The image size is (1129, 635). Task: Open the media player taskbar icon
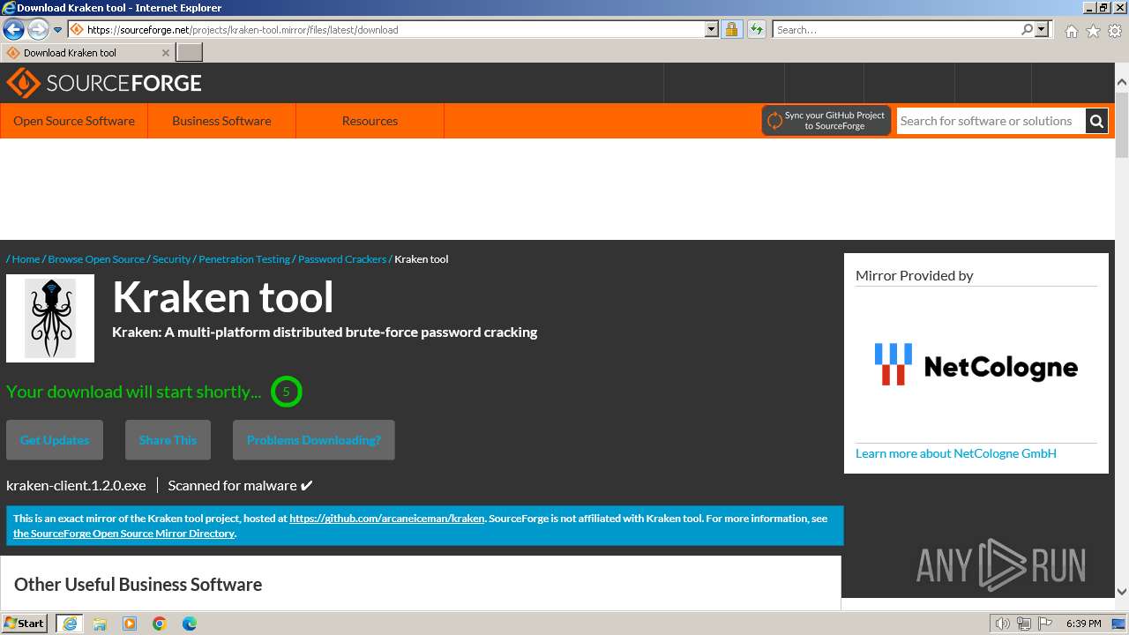[130, 624]
